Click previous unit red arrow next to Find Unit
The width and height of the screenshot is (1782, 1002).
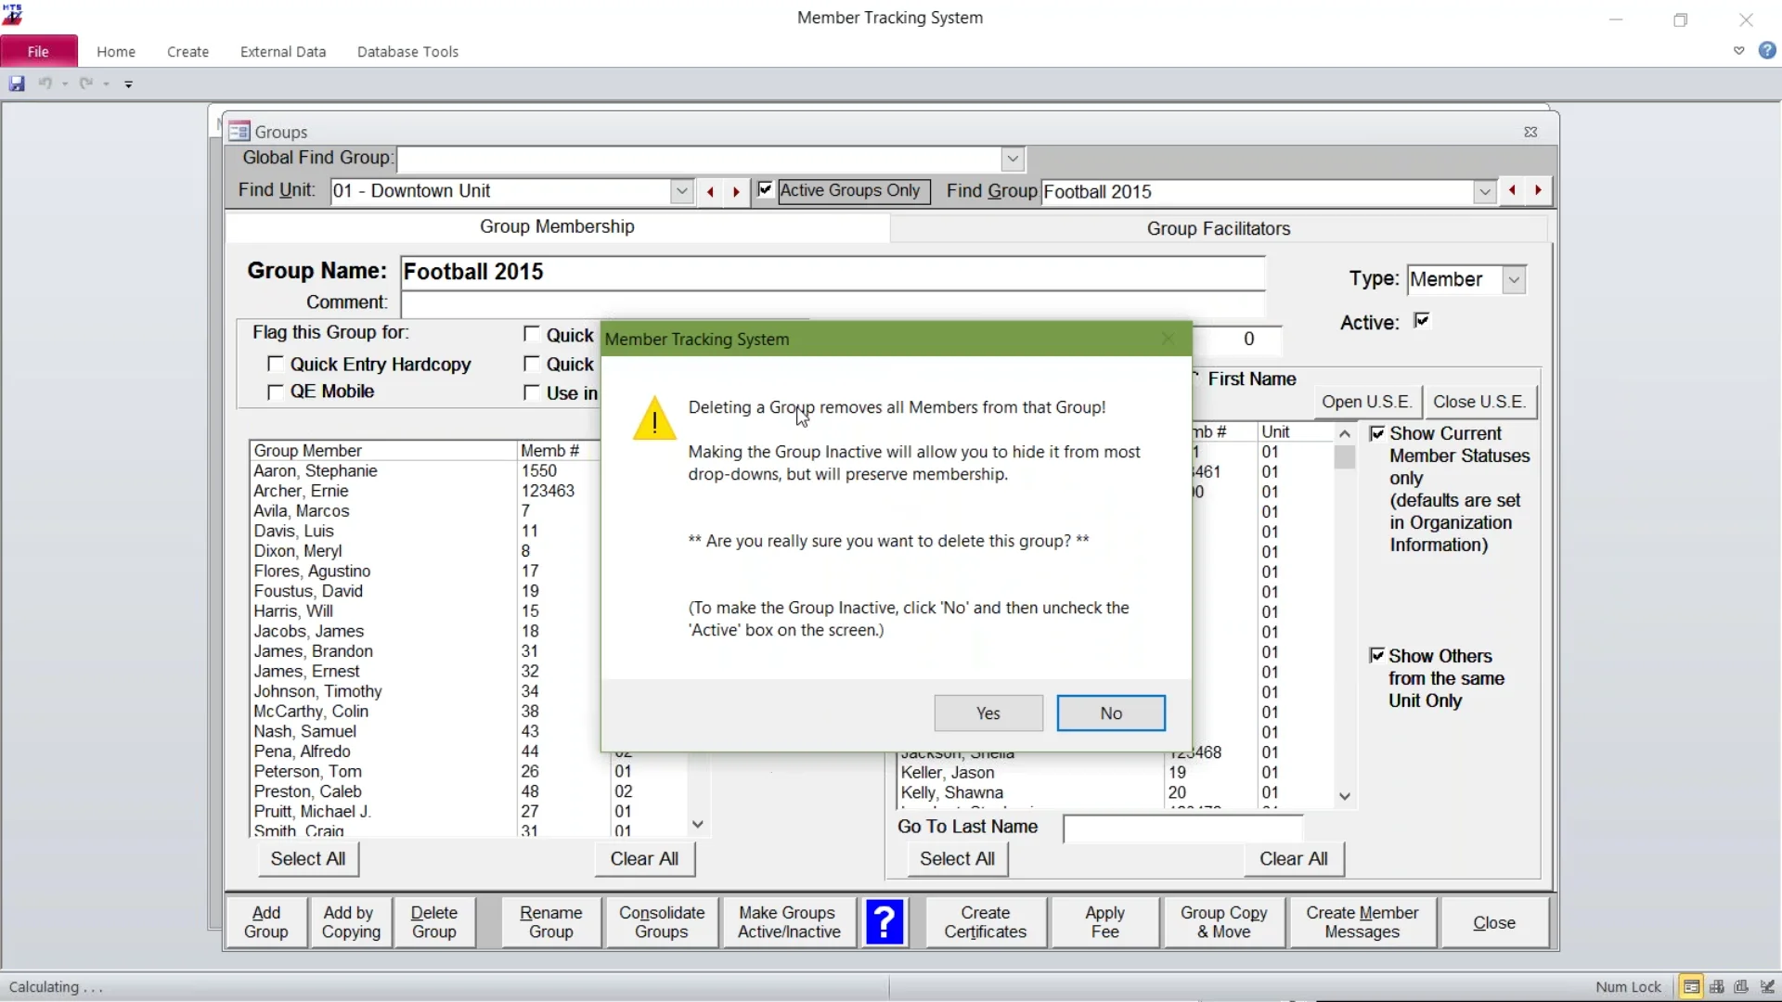coord(711,192)
